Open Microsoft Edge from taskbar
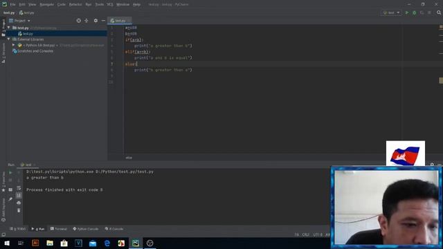The width and height of the screenshot is (443, 249). (107, 243)
